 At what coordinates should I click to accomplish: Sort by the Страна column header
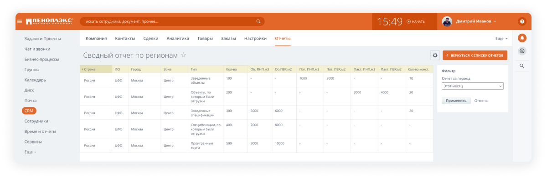pos(96,69)
